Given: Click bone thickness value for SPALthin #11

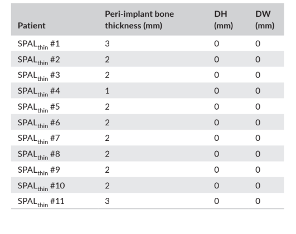Looking at the screenshot, I should click(107, 201).
